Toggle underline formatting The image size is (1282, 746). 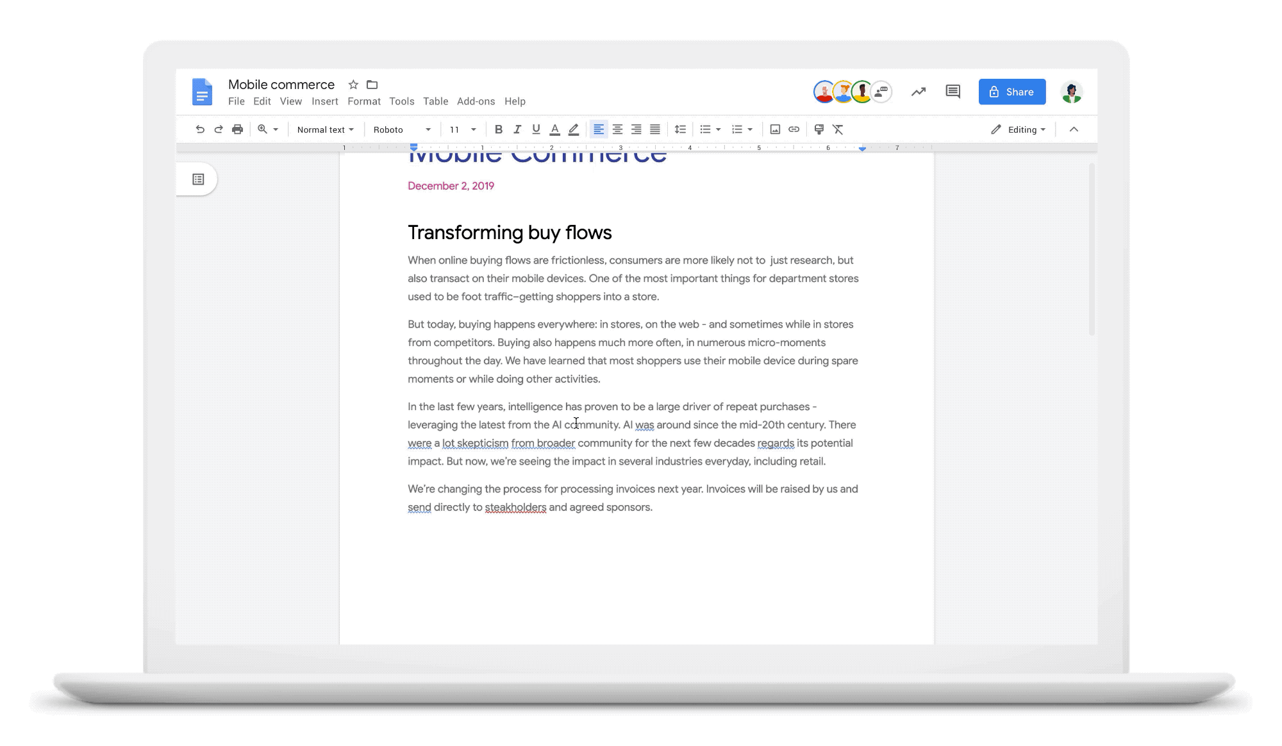tap(535, 129)
